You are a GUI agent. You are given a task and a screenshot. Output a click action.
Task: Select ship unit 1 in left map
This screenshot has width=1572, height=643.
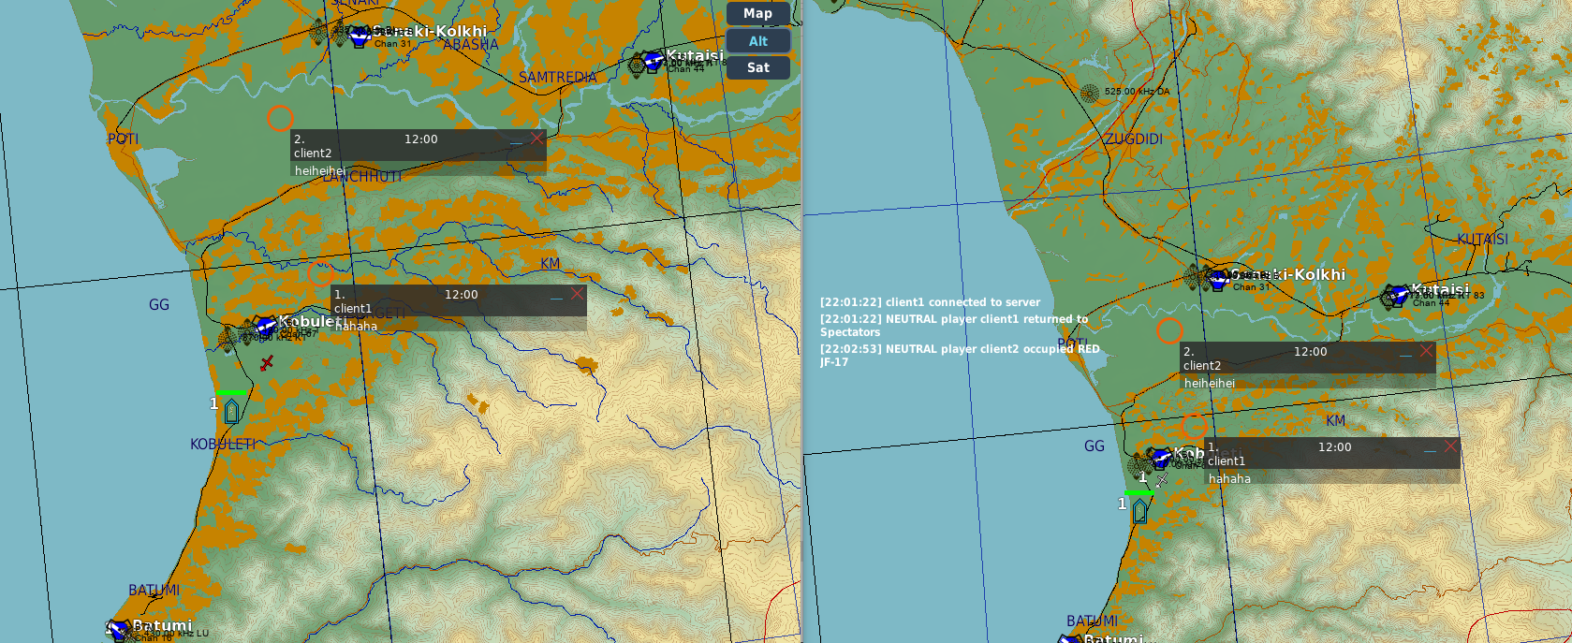231,411
